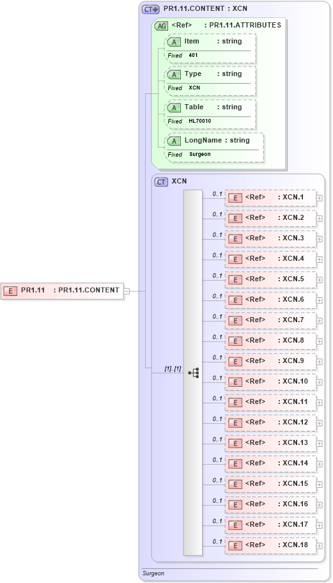Expand the XCN.4 plus box

pyautogui.click(x=319, y=260)
